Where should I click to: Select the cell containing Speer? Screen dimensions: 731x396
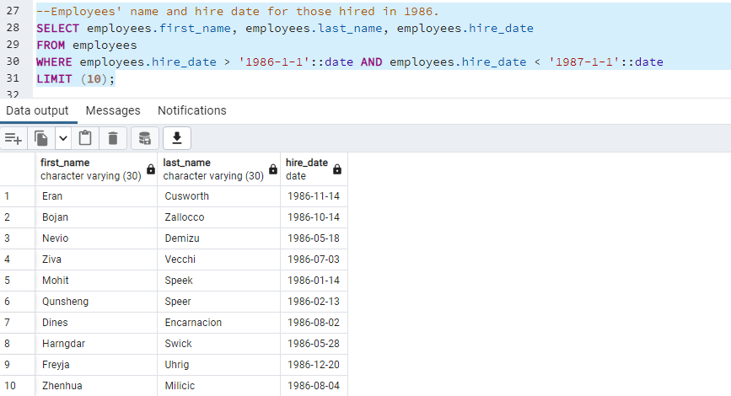click(x=218, y=302)
